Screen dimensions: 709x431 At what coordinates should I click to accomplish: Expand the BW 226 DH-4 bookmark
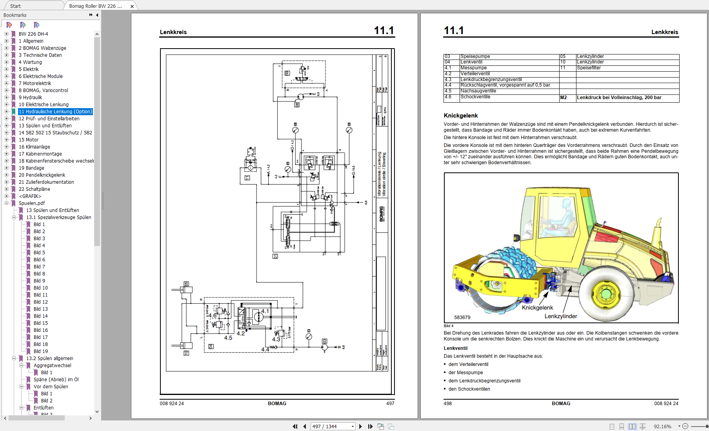6,34
